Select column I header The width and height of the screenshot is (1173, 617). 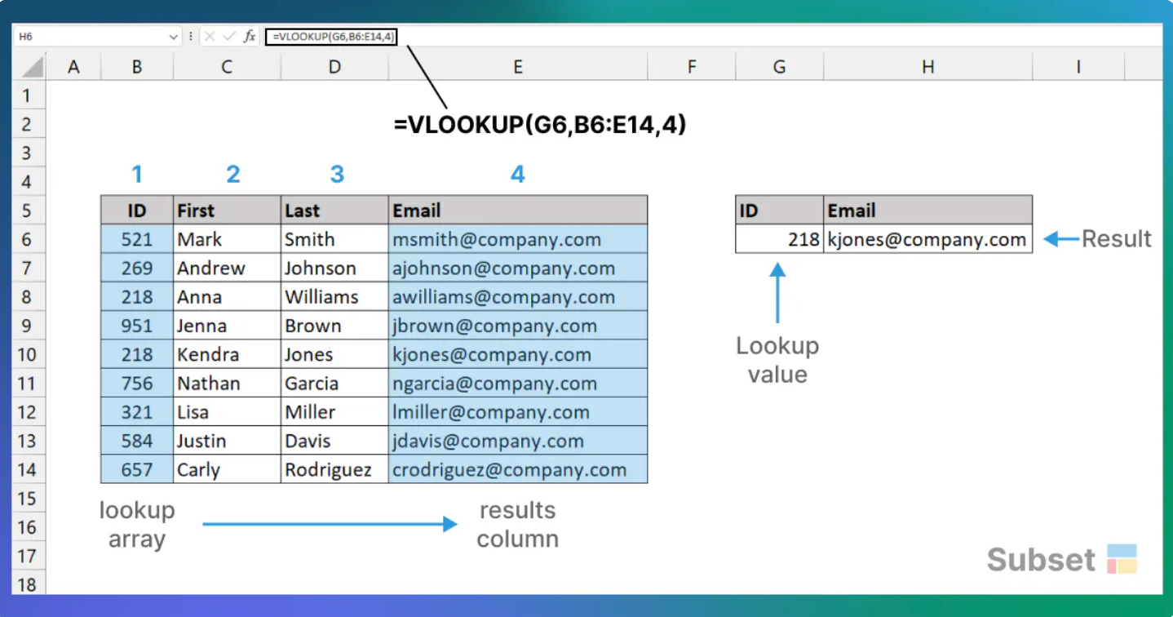(1078, 67)
